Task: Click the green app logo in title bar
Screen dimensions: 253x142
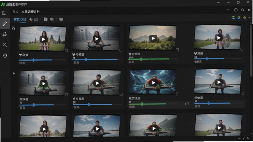Action: click(x=3, y=4)
